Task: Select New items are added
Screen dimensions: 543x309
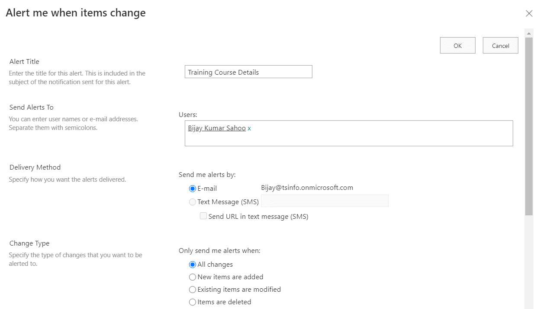Action: coord(193,277)
